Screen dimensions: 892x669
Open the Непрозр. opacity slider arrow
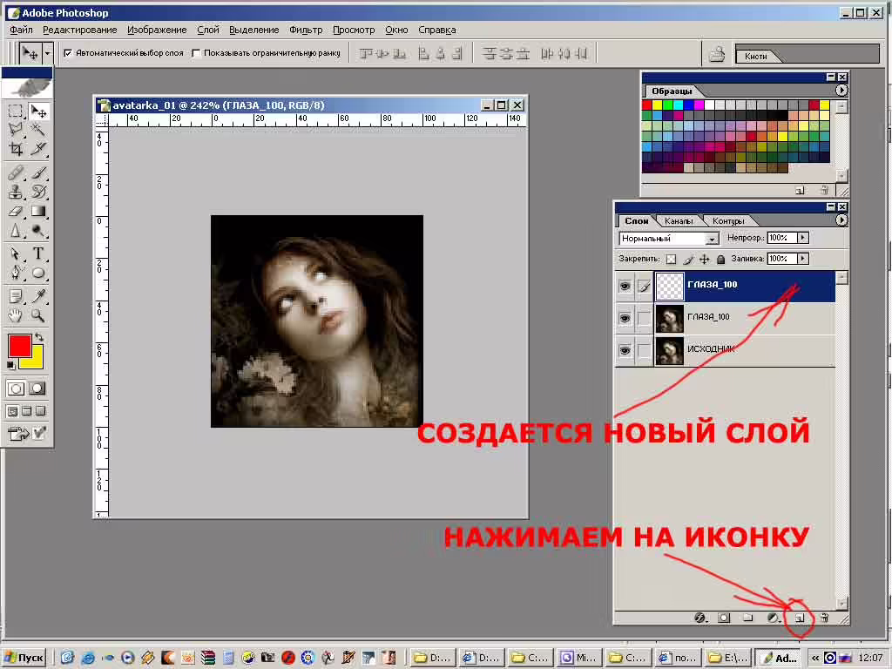click(802, 238)
